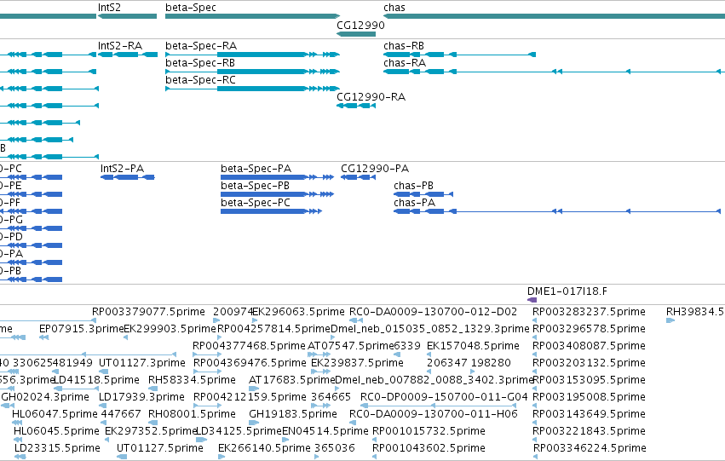The width and height of the screenshot is (725, 461).
Task: Select the EK297352.5prime EST
Action: pyautogui.click(x=107, y=441)
